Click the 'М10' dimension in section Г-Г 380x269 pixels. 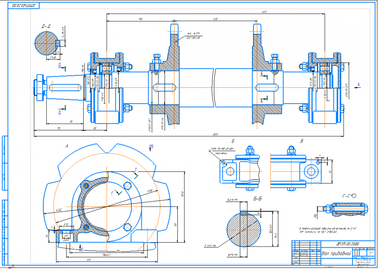click(315, 216)
